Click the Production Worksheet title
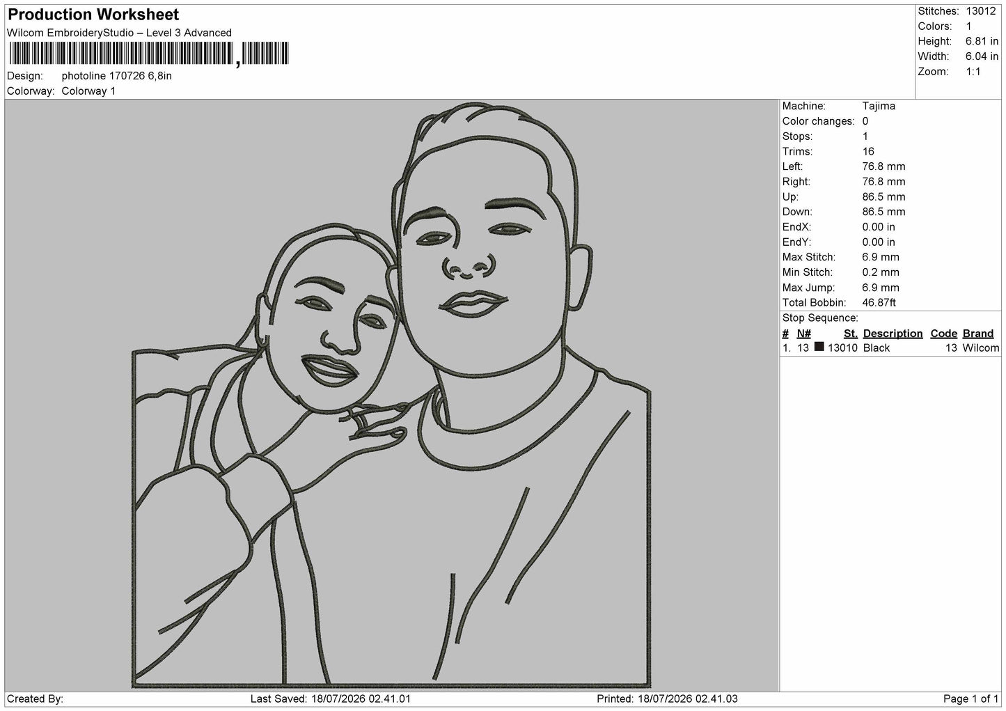 click(93, 15)
